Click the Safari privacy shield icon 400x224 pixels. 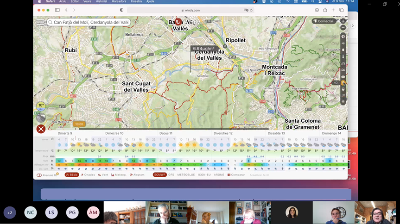122,10
